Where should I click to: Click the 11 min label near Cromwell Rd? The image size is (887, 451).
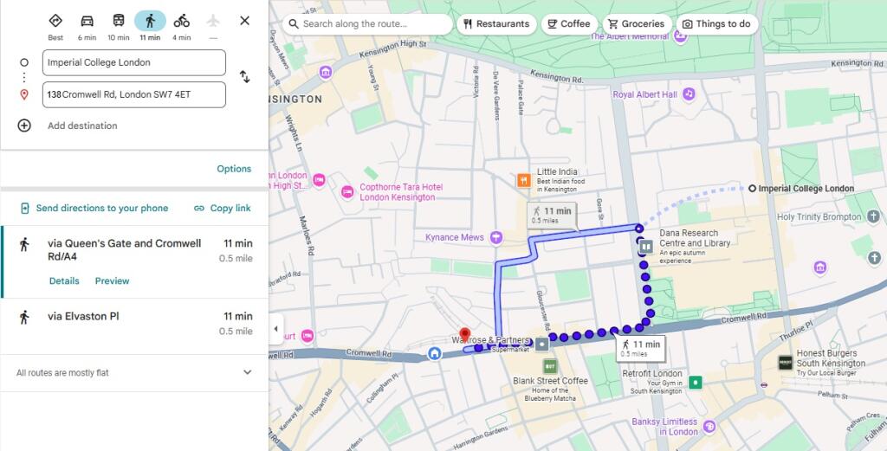640,348
